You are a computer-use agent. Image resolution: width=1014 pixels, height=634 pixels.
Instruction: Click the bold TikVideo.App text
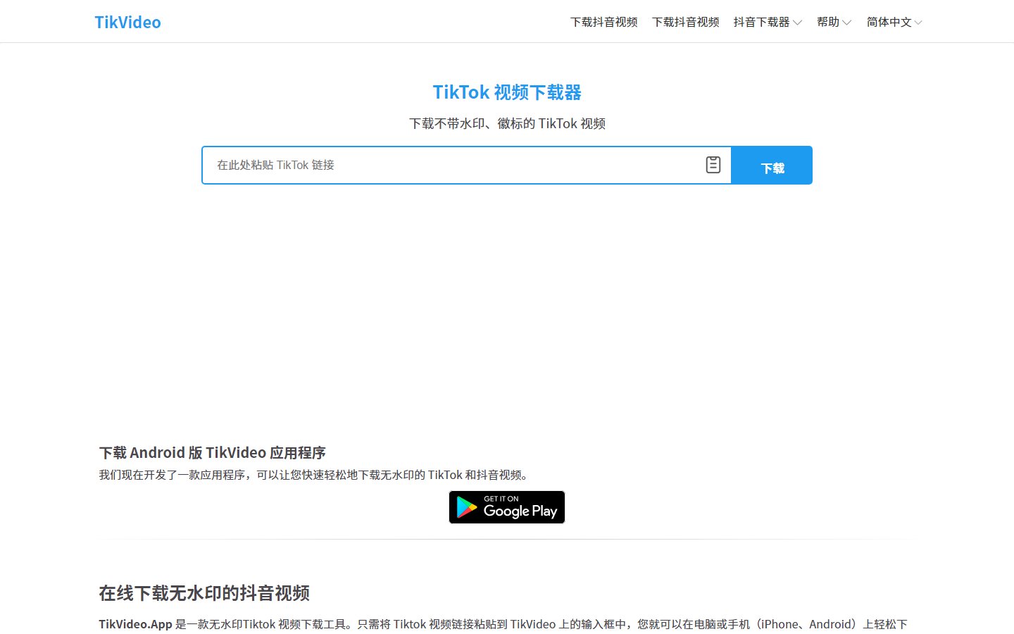135,624
